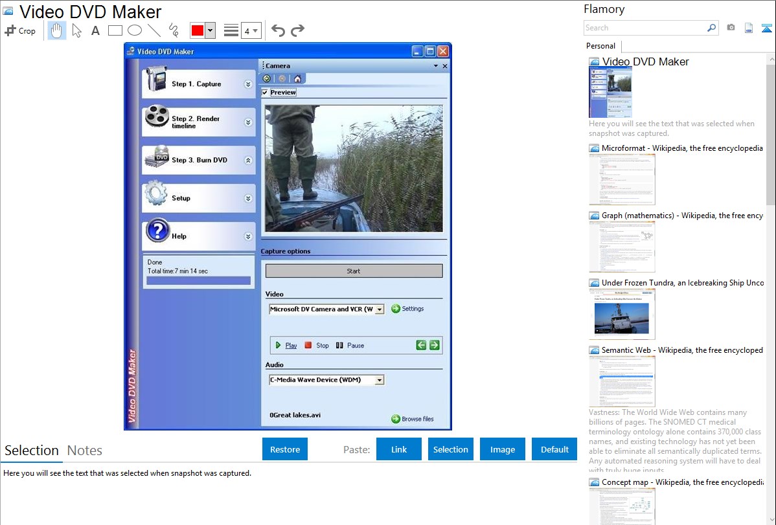The image size is (776, 525).
Task: Click the Pause control
Action: (350, 346)
